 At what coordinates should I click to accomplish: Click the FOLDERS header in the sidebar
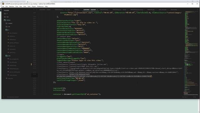[6, 10]
